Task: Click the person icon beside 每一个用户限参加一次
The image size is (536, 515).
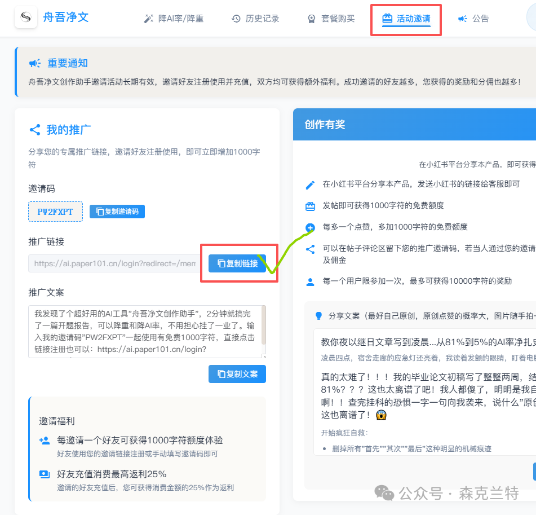Action: [x=310, y=281]
